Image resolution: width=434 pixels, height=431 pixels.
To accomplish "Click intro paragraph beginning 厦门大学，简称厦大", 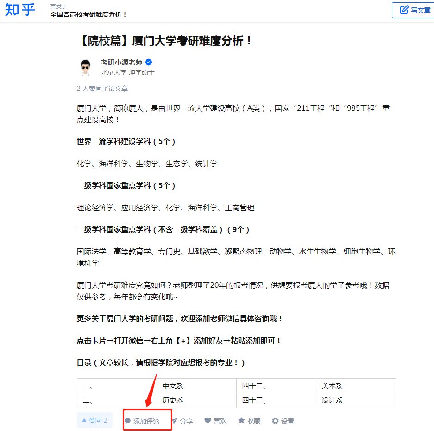I will [233, 114].
